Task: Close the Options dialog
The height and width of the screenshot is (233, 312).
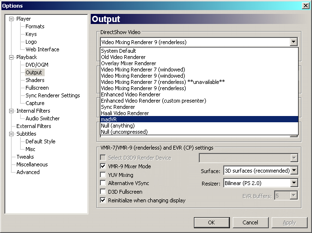Action: click(x=305, y=6)
